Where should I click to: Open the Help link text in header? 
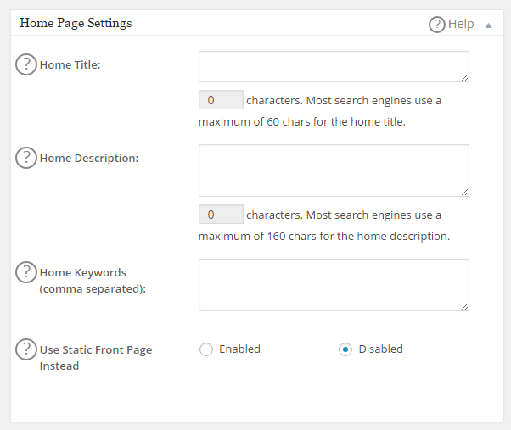point(461,24)
